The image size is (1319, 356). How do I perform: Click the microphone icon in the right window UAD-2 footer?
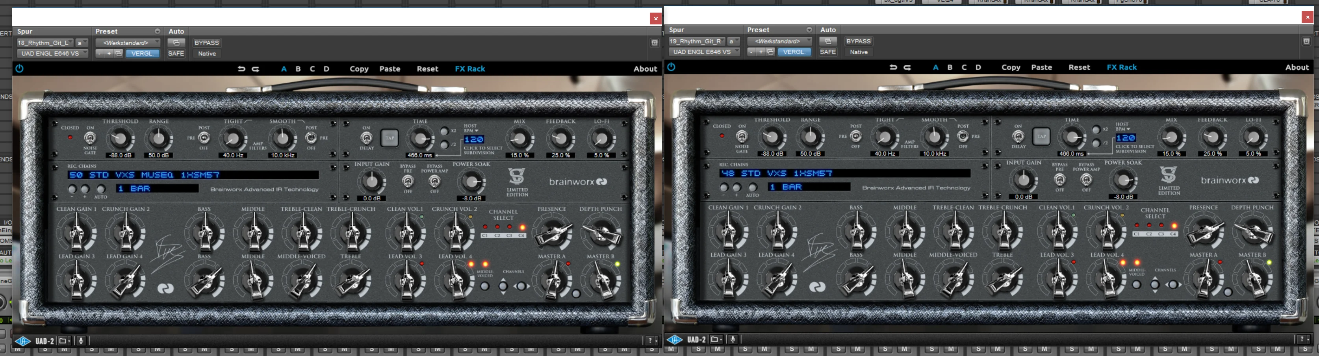pos(733,339)
